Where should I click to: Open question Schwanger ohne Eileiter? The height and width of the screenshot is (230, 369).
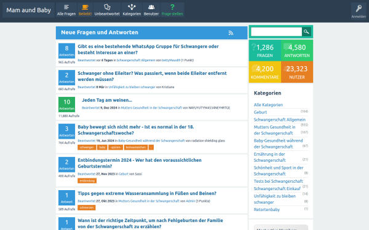[152, 76]
